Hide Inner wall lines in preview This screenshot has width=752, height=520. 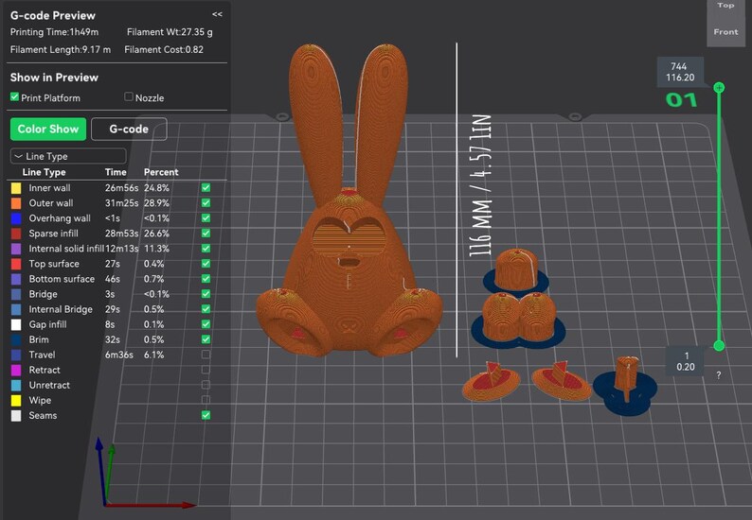pyautogui.click(x=206, y=188)
